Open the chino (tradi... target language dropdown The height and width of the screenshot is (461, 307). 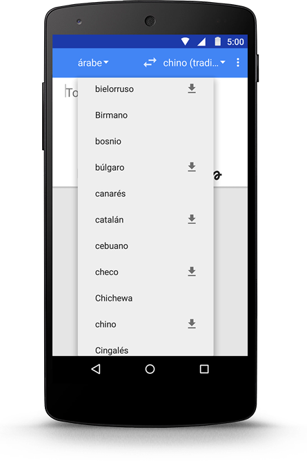pos(194,63)
